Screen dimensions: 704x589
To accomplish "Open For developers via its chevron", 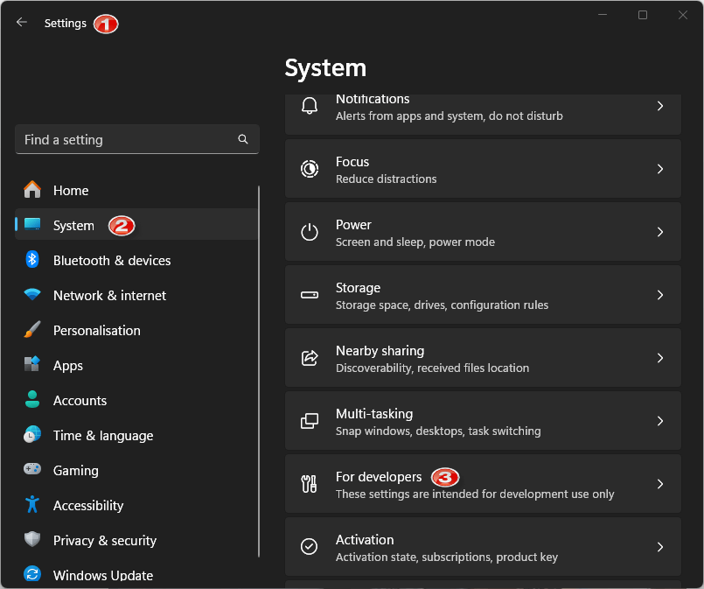I will (660, 484).
